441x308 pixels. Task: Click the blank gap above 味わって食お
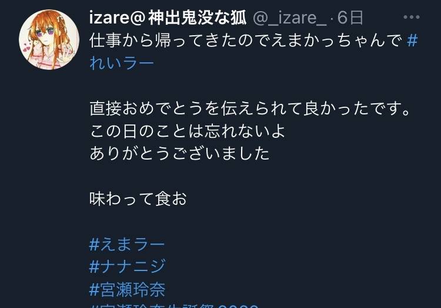coord(225,176)
